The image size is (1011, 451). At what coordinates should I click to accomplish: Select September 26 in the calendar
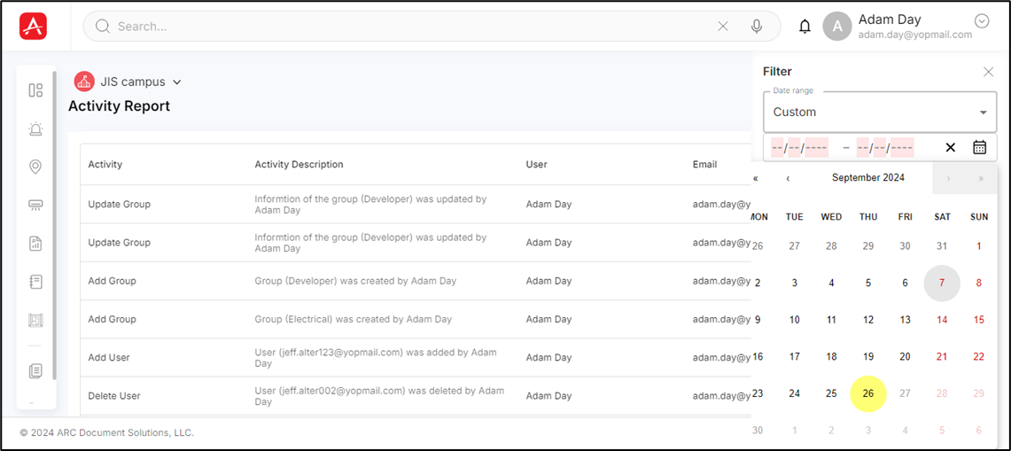click(x=867, y=393)
